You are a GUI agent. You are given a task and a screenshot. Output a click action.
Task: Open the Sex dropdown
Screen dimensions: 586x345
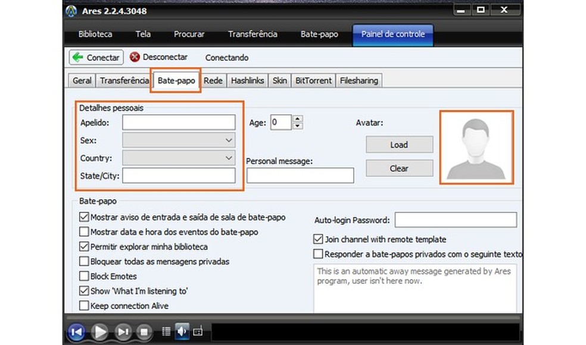tap(228, 140)
